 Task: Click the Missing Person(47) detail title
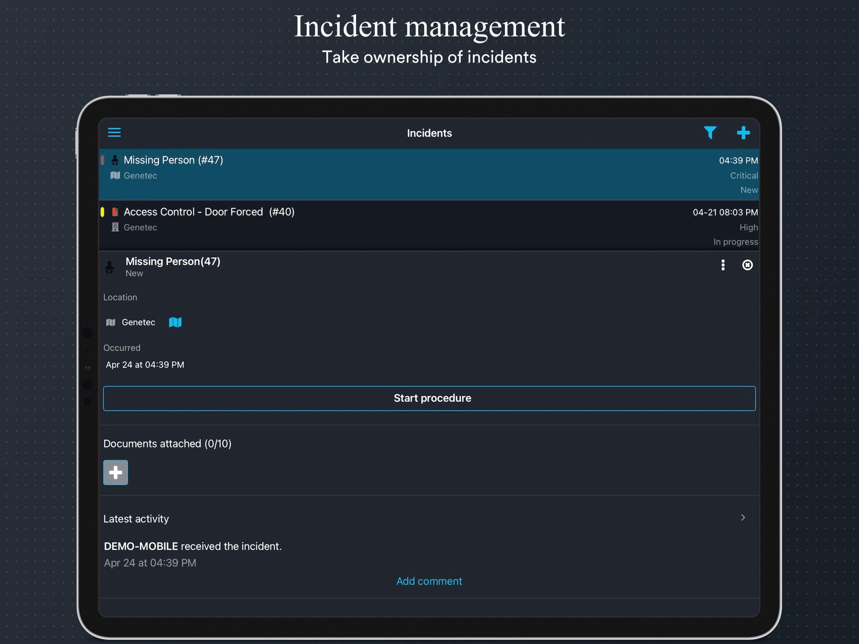(173, 261)
